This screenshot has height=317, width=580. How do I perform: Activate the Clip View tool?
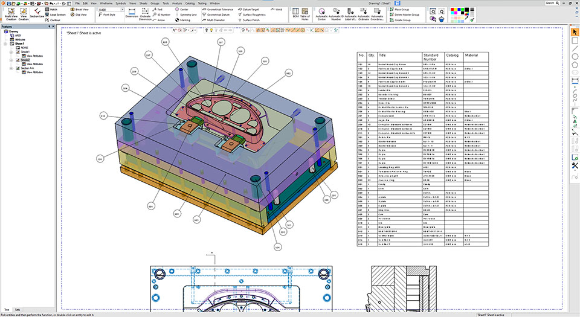tap(79, 14)
